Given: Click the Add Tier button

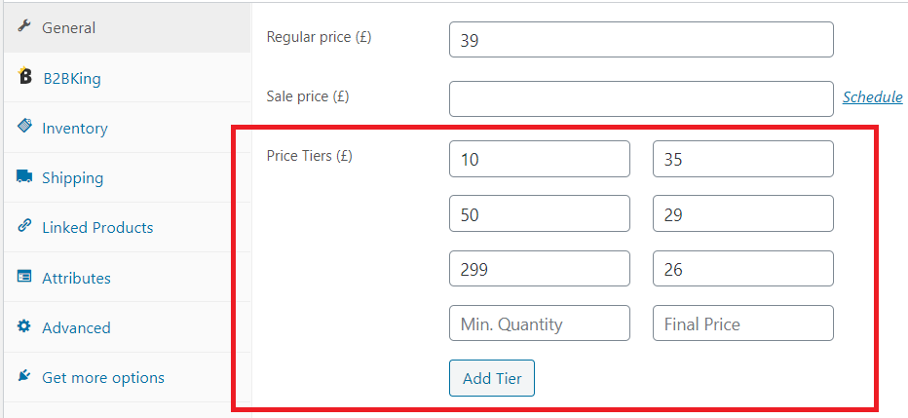Looking at the screenshot, I should tap(492, 378).
